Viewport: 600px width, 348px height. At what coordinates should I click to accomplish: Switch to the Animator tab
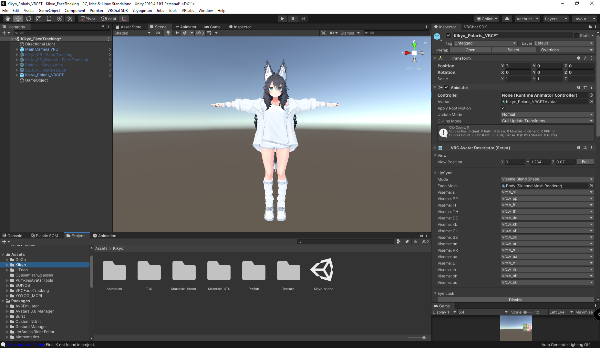point(186,27)
